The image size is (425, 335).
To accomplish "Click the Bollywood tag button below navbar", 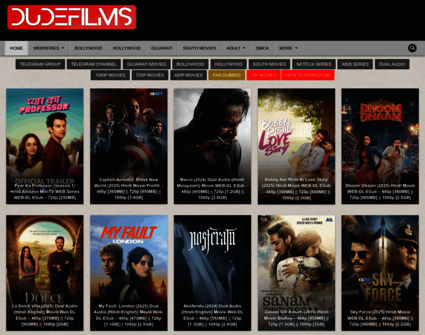I will coord(190,64).
